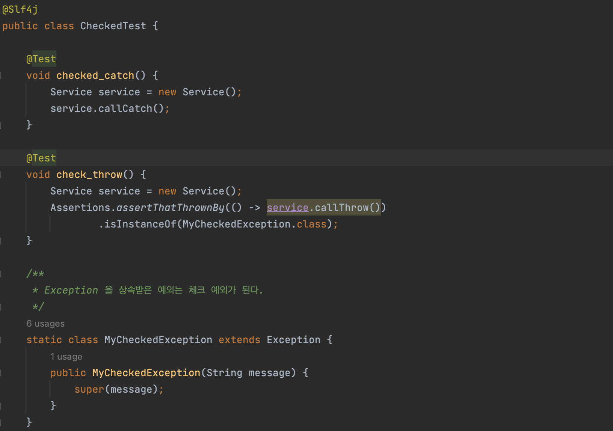Place cursor on check_throw method name
The image size is (613, 431).
point(89,175)
